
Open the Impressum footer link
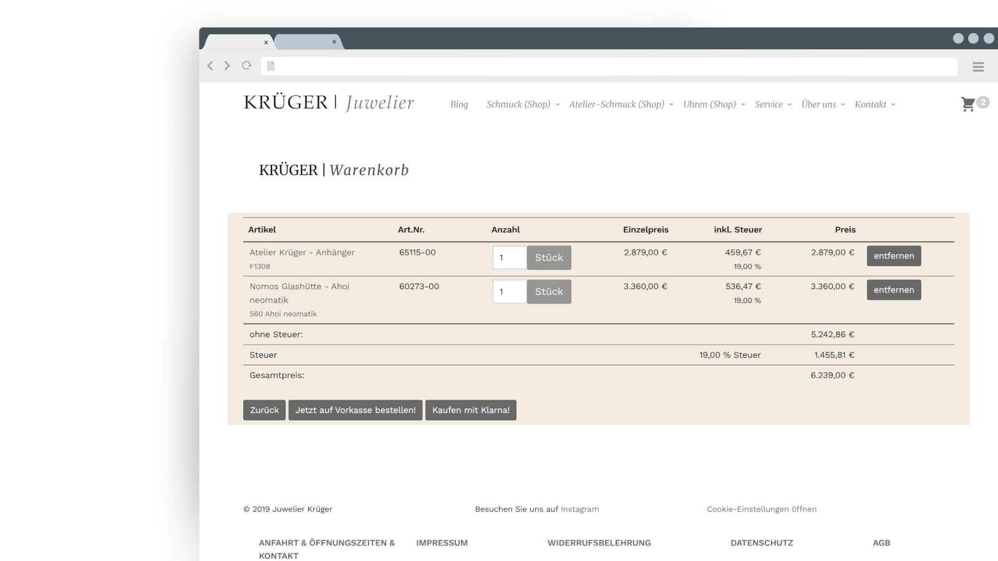(x=442, y=543)
